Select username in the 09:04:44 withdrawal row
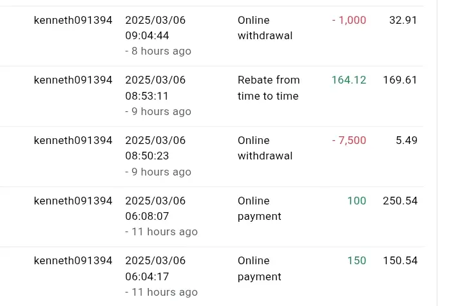 [73, 20]
